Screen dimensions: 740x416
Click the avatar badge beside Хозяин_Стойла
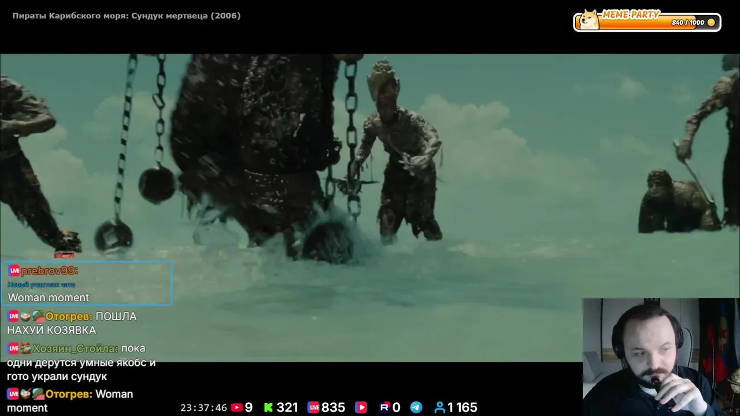(25, 348)
